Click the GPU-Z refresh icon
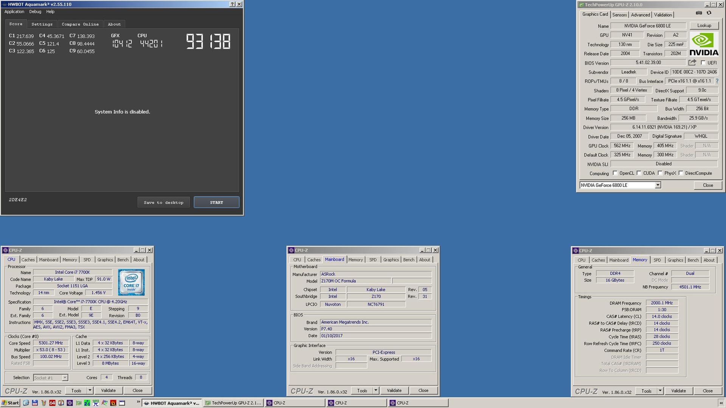 pos(709,13)
